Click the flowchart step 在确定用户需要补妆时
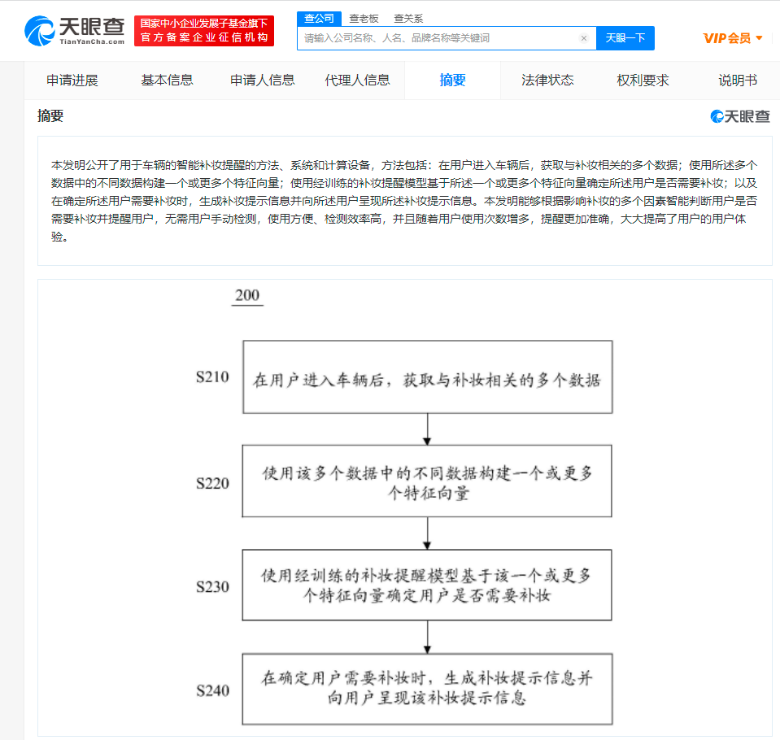The image size is (780, 740). pos(427,689)
